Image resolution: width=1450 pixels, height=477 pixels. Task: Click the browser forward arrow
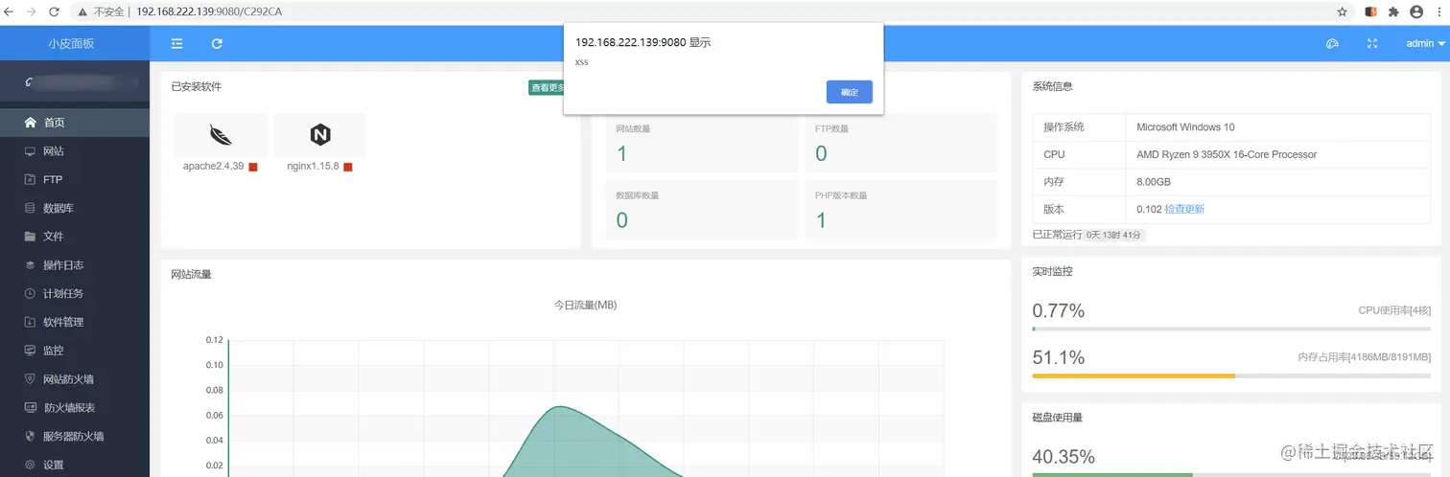click(x=32, y=11)
